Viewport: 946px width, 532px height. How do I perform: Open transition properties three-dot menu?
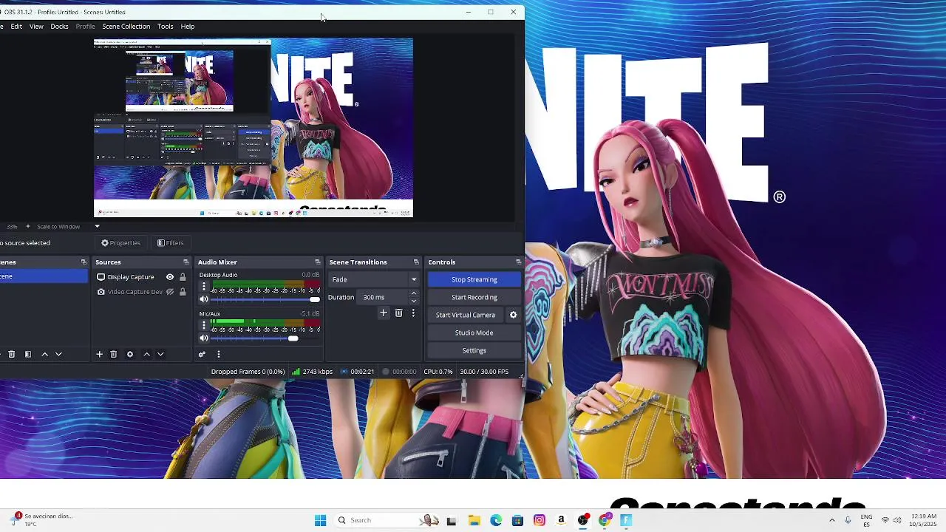[413, 313]
